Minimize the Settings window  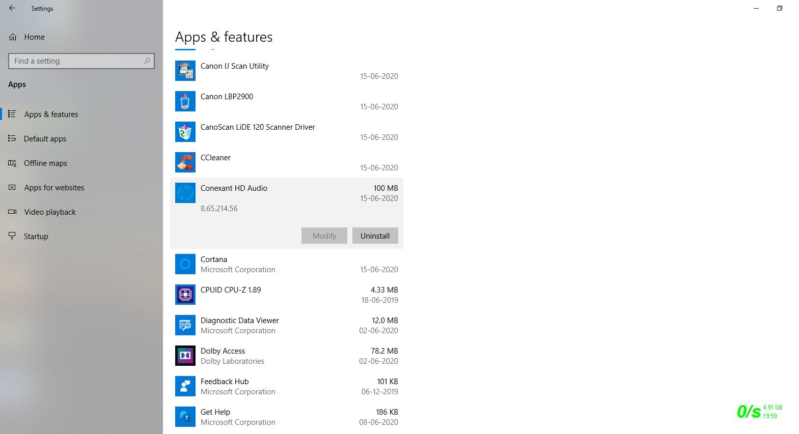click(x=756, y=8)
